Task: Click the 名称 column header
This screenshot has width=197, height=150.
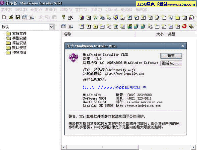Action: [x=98, y=34]
